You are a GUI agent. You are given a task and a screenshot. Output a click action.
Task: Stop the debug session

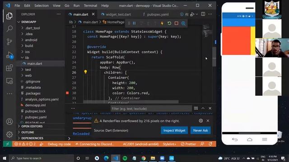click(x=177, y=23)
